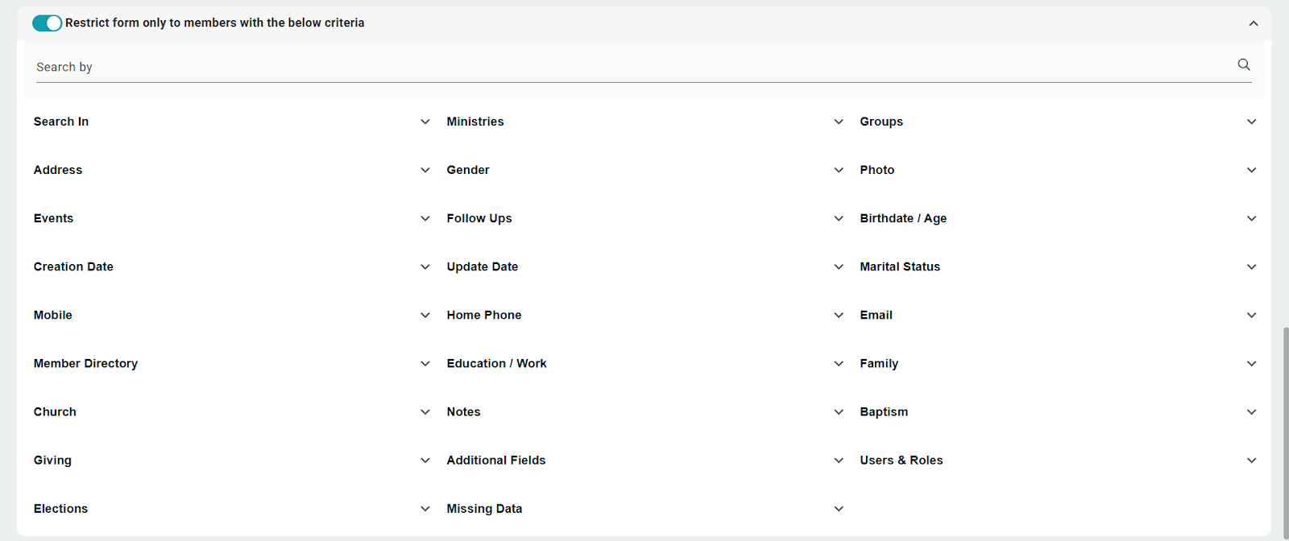Disable the restrict form to members toggle
The image size is (1289, 541).
click(x=47, y=23)
